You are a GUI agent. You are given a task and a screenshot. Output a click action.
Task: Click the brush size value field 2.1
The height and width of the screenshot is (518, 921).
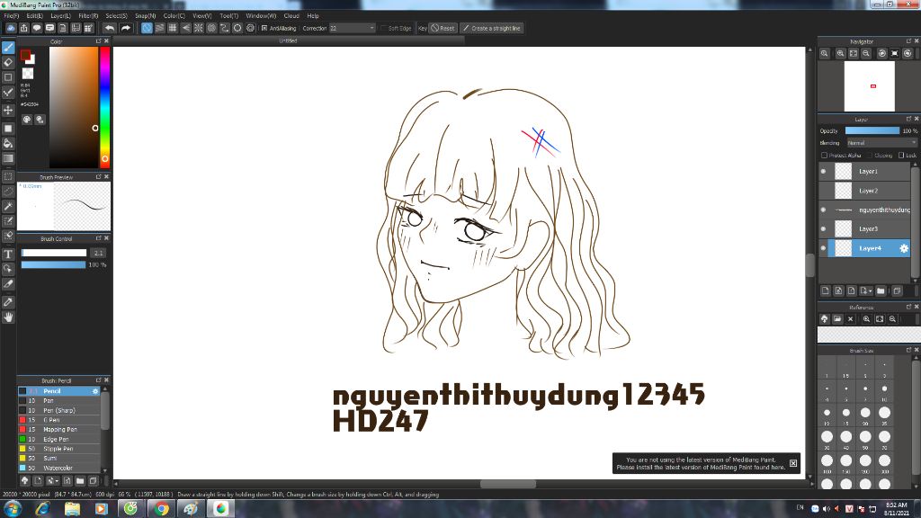click(x=97, y=253)
